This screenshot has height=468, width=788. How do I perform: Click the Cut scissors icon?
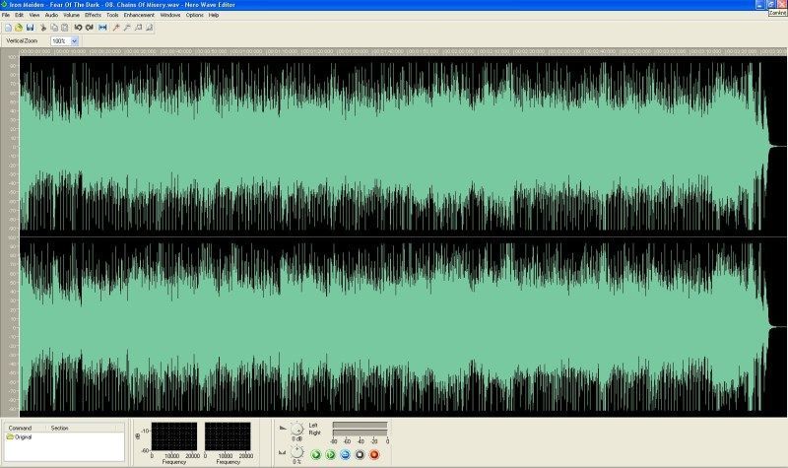coord(43,28)
